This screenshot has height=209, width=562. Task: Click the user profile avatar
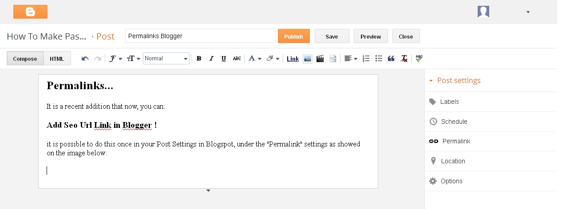[x=483, y=12]
